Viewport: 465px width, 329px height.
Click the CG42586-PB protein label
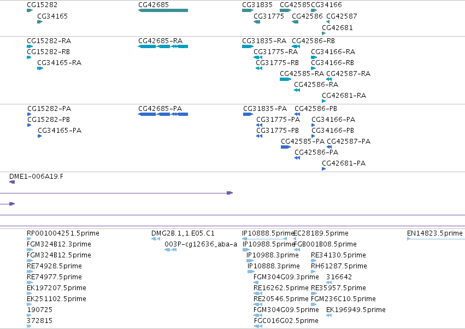(316, 109)
